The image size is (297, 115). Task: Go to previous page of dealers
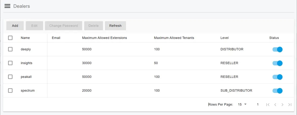(275, 105)
